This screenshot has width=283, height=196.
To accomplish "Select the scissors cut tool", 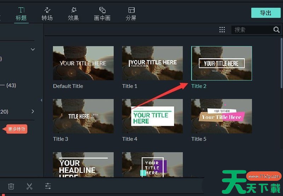I will point(29,186).
